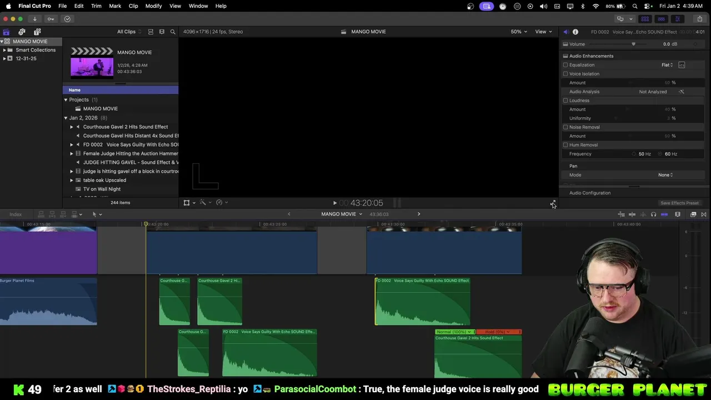Click the viewer play button
The image size is (711, 400).
coord(334,203)
